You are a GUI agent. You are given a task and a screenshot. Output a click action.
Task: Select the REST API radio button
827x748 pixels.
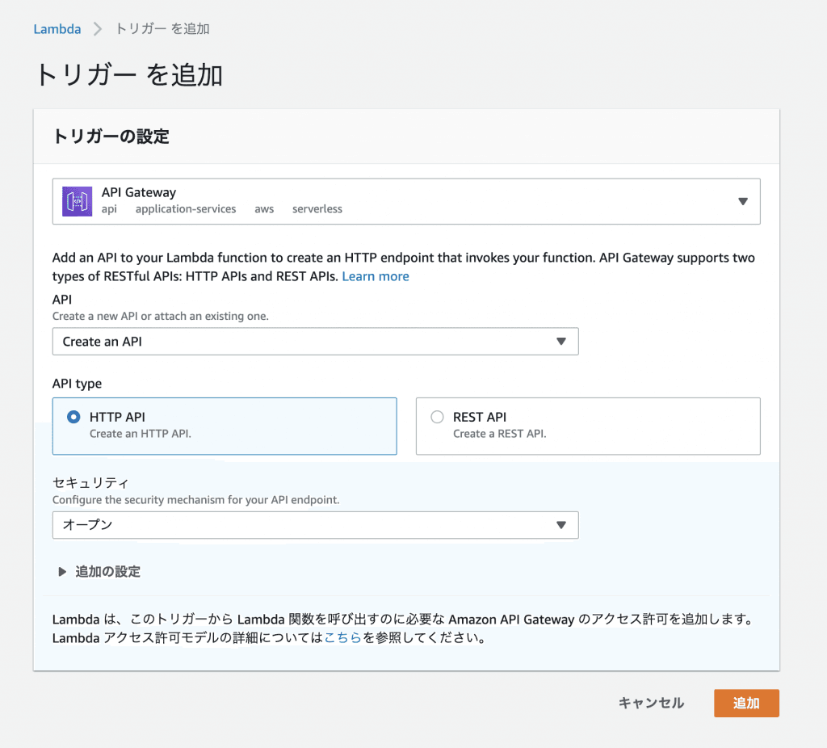point(437,418)
